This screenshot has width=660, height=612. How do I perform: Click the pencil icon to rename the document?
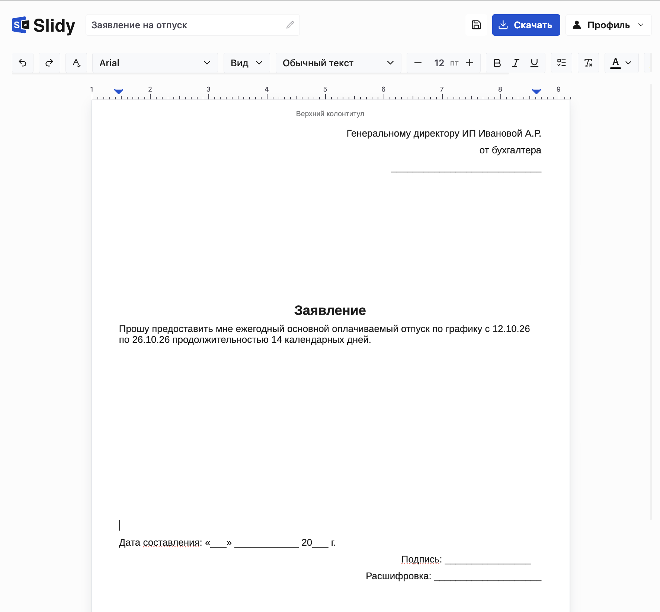[x=290, y=25]
